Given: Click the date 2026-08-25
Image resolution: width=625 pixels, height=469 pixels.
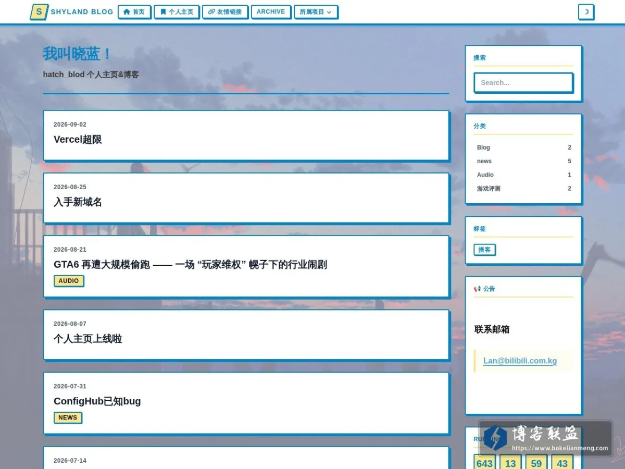Looking at the screenshot, I should click(x=70, y=187).
